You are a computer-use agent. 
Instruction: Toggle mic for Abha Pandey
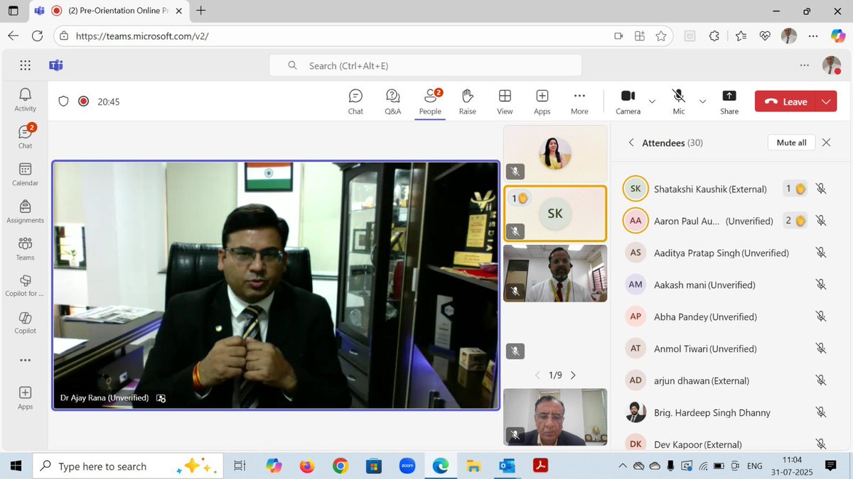821,316
